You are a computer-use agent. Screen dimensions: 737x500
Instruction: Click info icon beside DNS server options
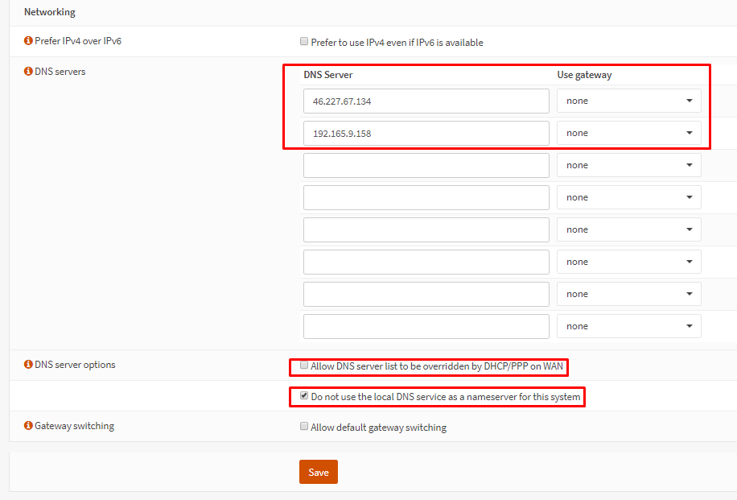(x=27, y=365)
